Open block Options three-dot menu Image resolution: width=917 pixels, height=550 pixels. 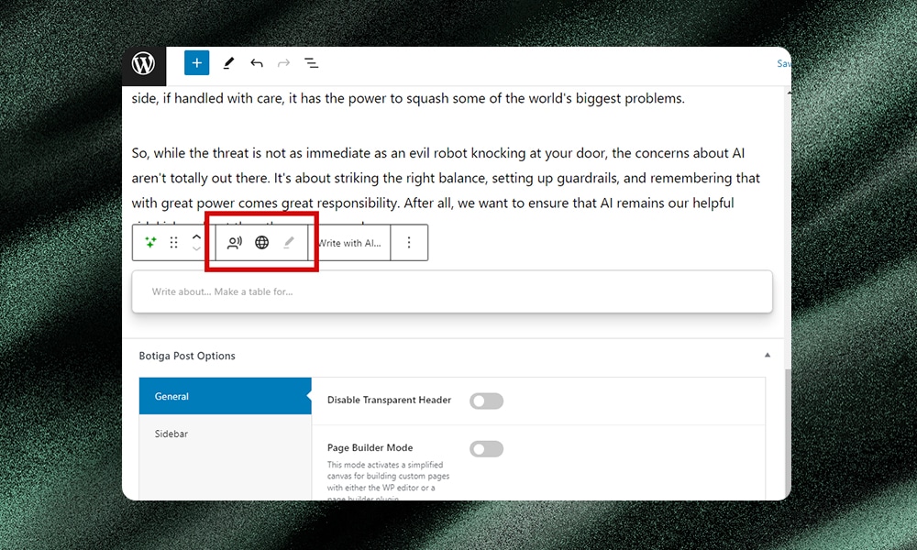click(409, 243)
